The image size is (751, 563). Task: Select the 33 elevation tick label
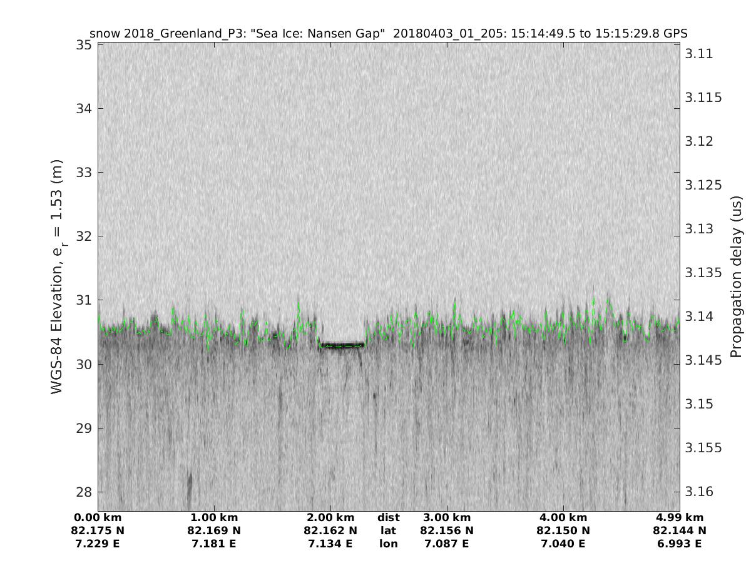(x=84, y=173)
